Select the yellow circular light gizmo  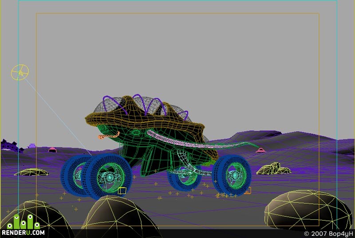click(x=20, y=73)
